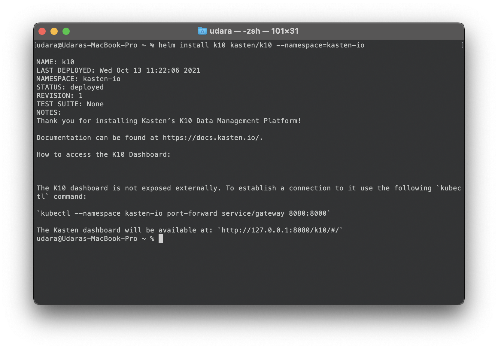Click the 'Thank you for installing' message line

(x=169, y=121)
